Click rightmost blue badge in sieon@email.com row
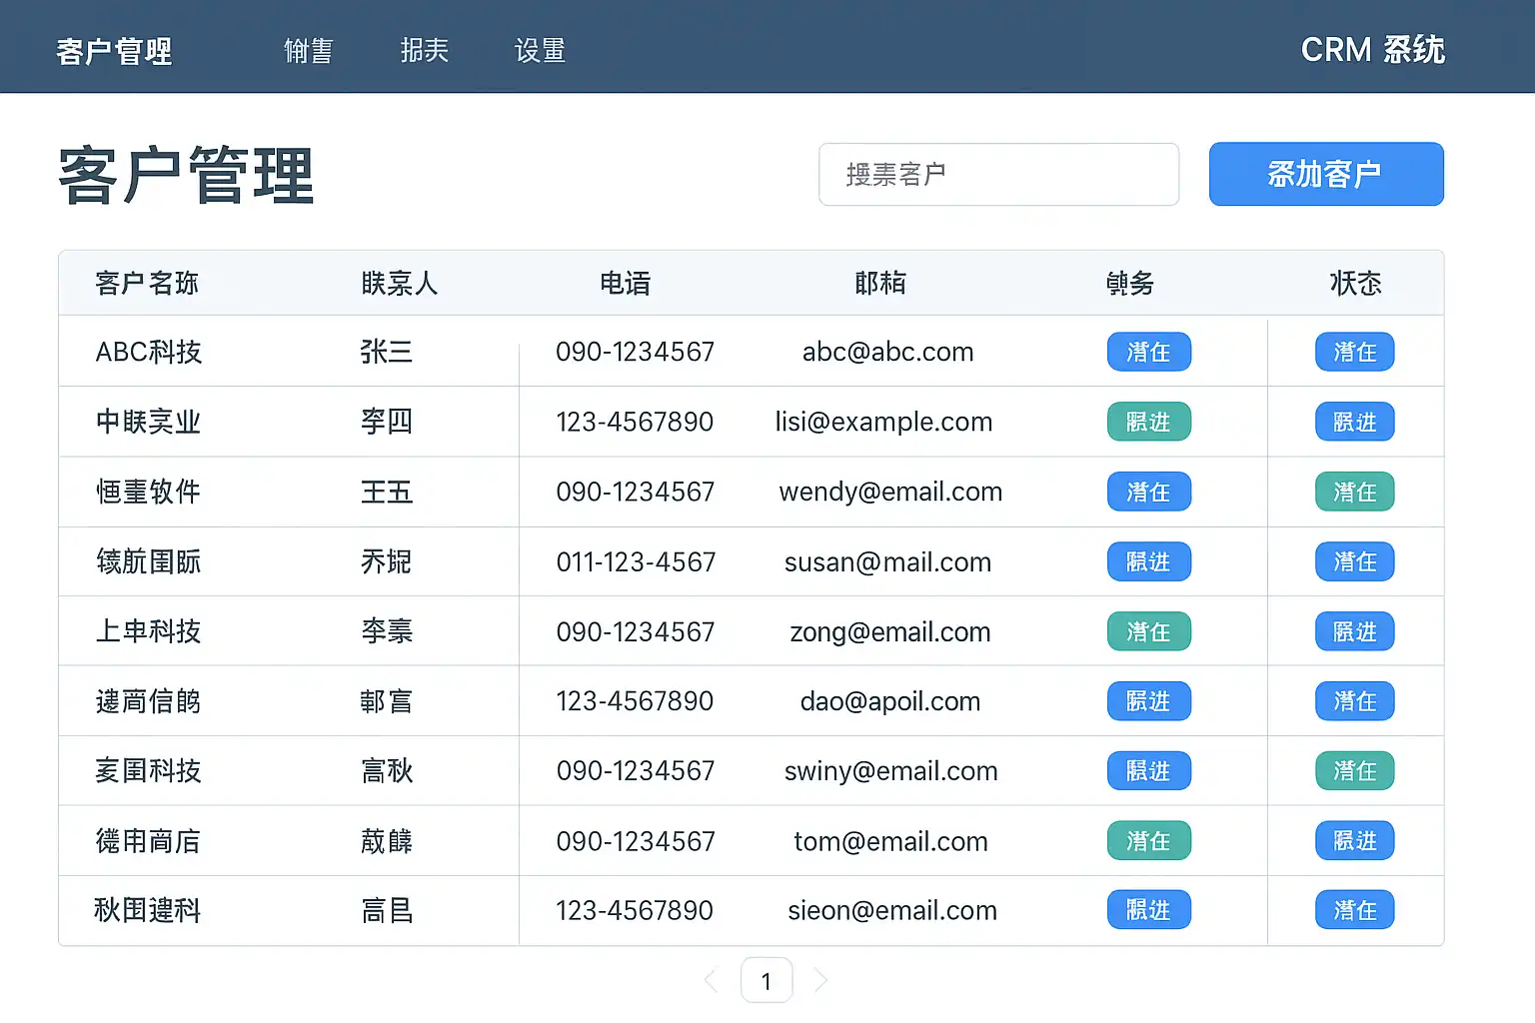 click(1354, 910)
